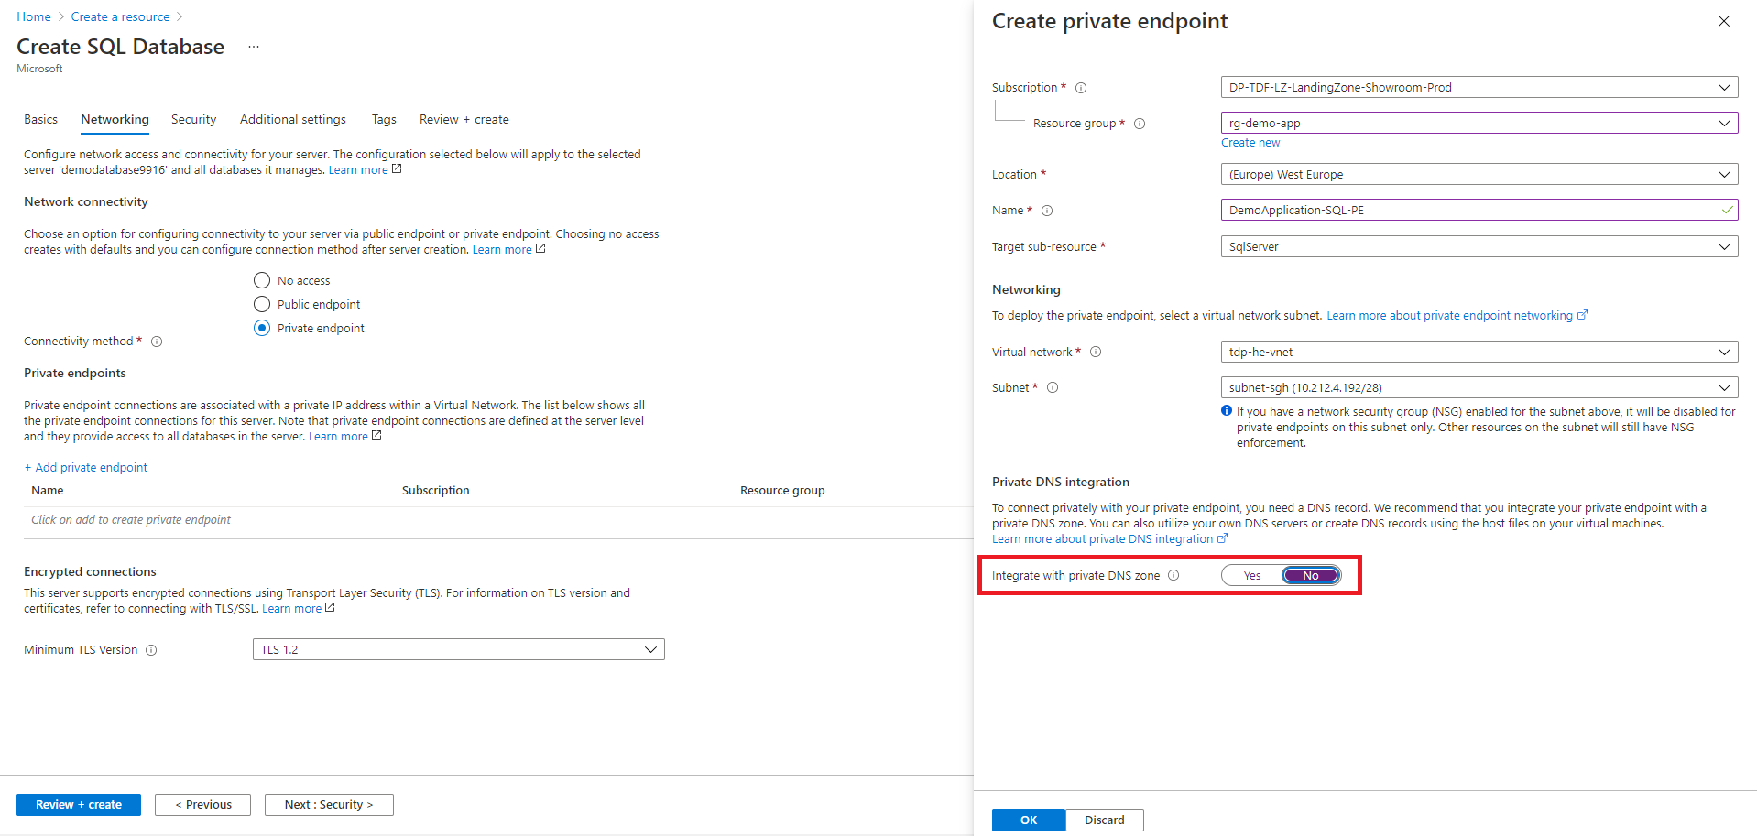Click the Discard button
The image size is (1757, 836).
[x=1104, y=820]
